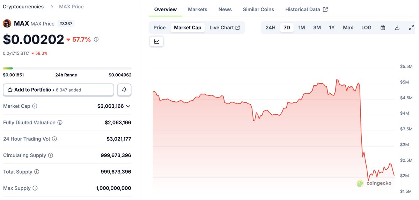The width and height of the screenshot is (419, 200).
Task: Toggle LOG scale on chart
Action: coord(366,28)
